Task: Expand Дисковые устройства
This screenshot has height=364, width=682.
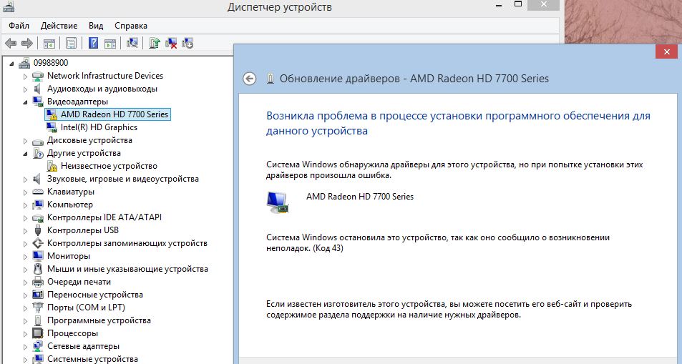Action: click(25, 141)
